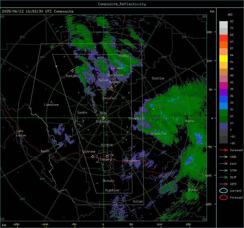The height and width of the screenshot is (228, 244).
Task: Click the Okotoks city label
Action: pos(108,181)
